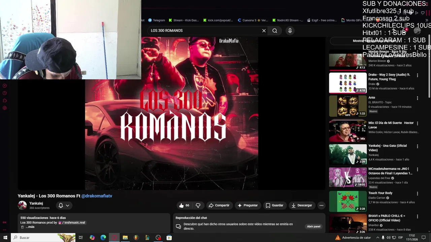
Task: Show hidden system tray icons chevron
Action: pyautogui.click(x=378, y=238)
